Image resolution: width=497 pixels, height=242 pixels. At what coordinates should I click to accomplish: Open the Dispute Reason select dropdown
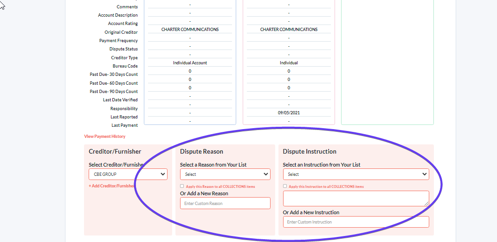point(225,174)
